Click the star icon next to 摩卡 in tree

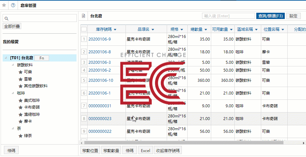click(x=20, y=121)
